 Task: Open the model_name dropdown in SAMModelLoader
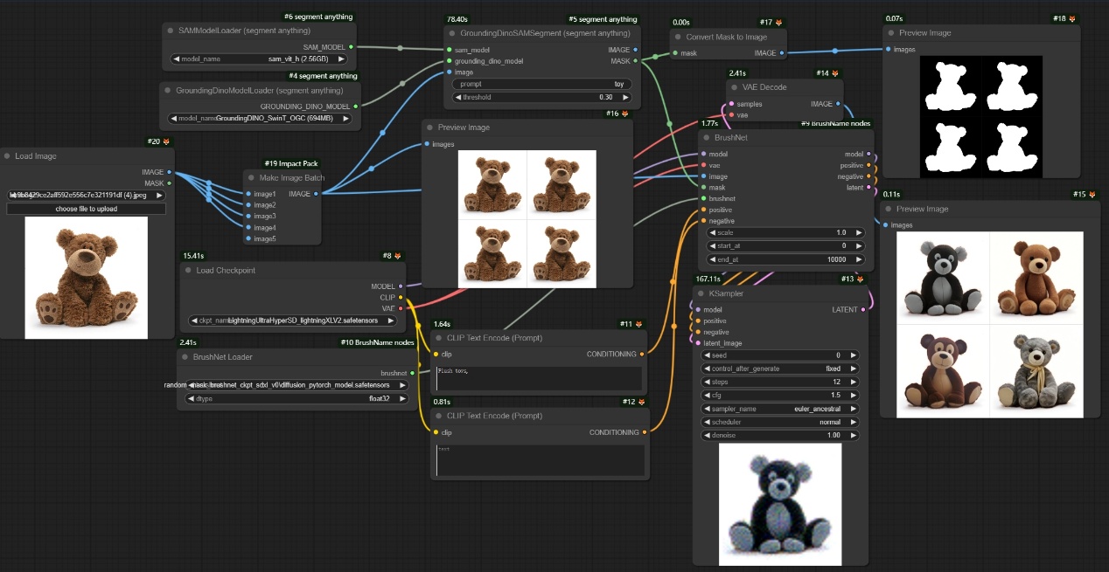click(257, 59)
